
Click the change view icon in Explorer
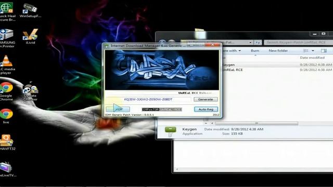pos(306,51)
